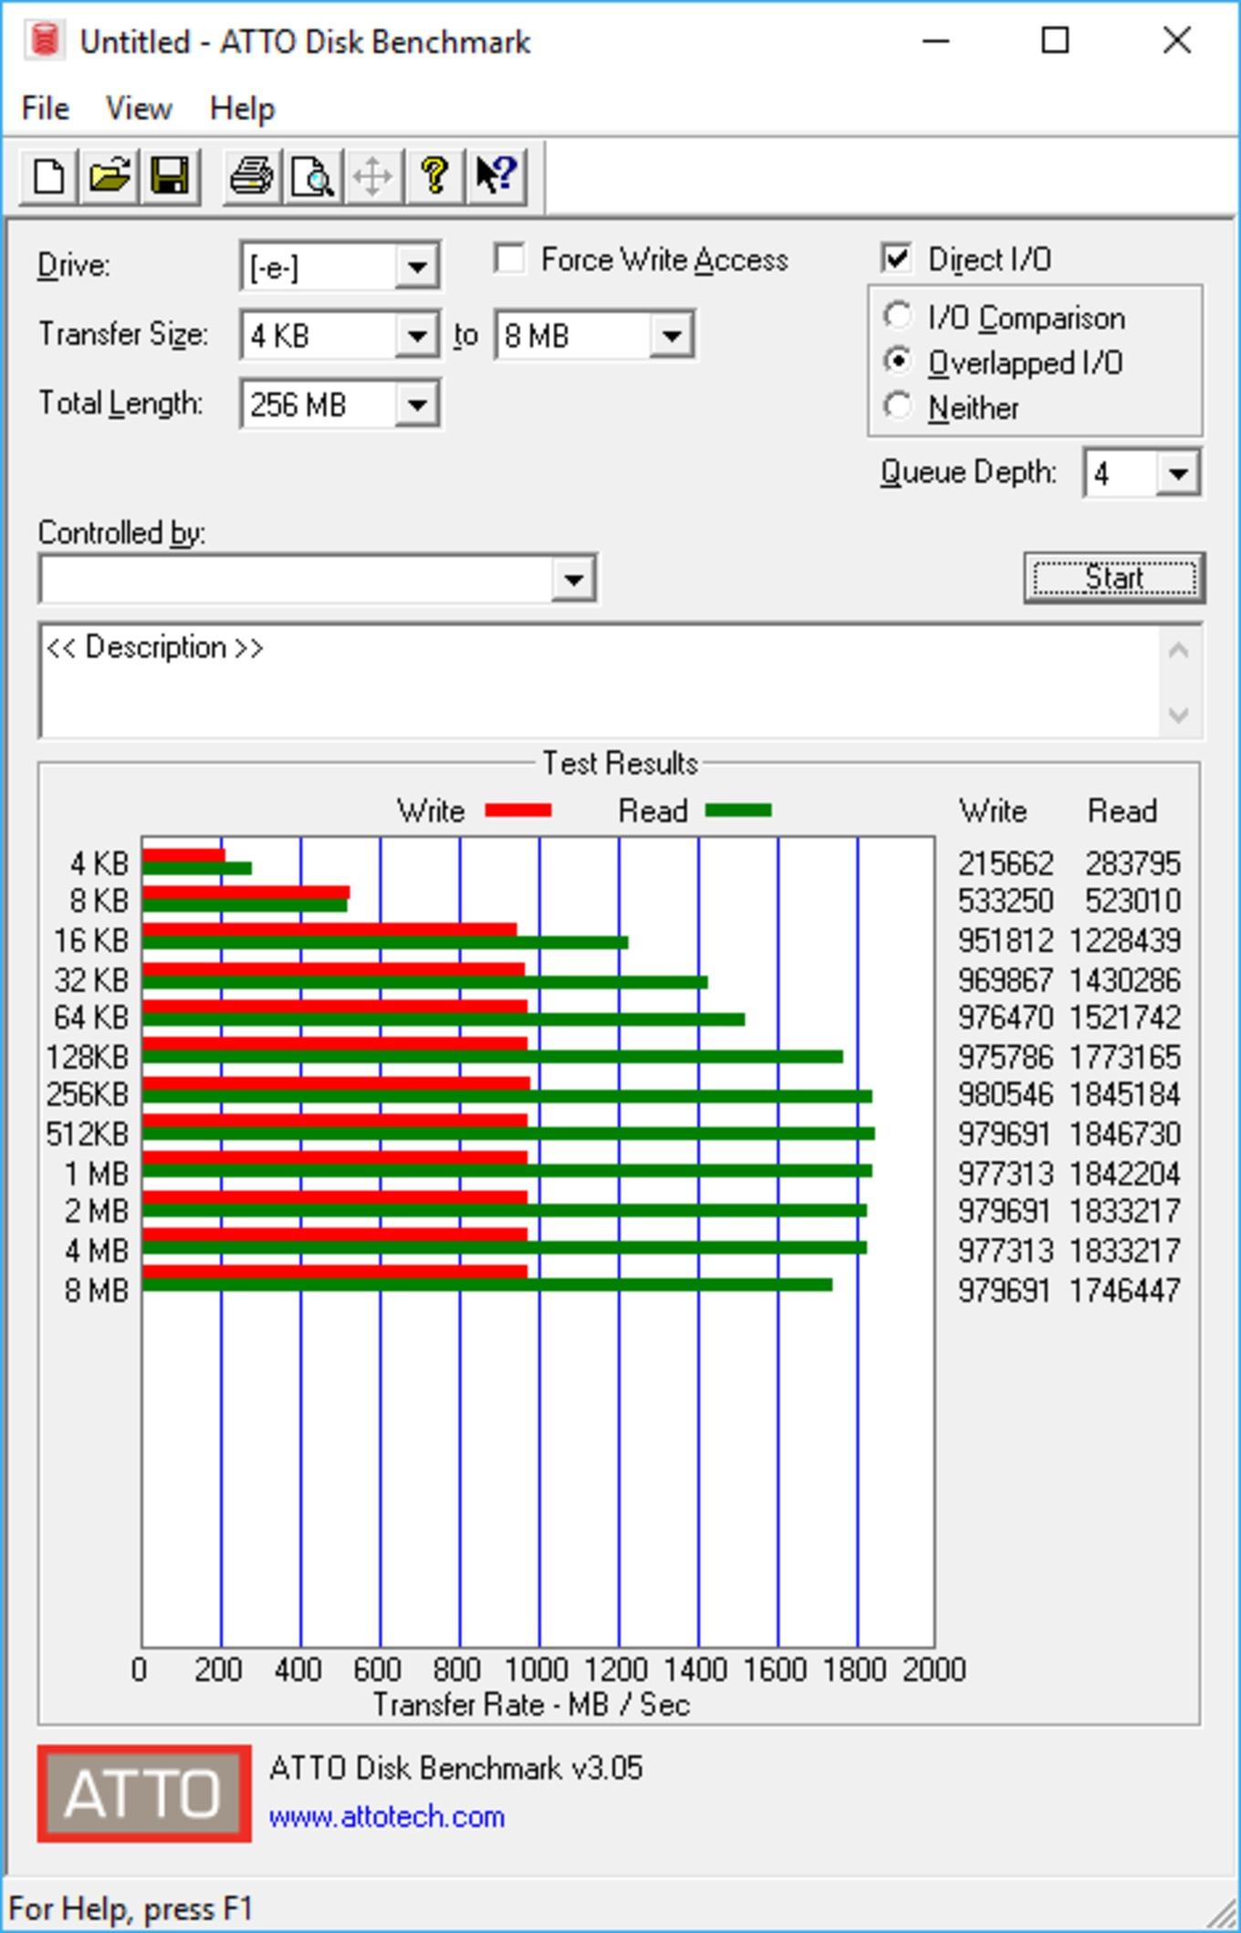Click the red write bar for 4 KB

point(184,856)
